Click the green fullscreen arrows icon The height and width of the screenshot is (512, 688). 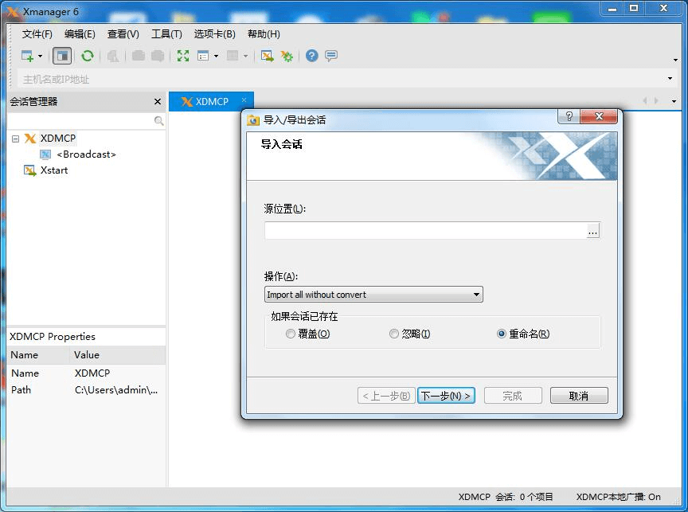click(x=183, y=56)
